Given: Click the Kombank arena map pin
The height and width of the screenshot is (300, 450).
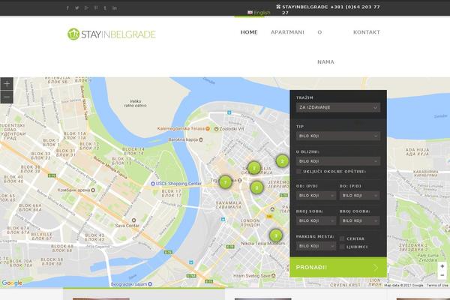Looking at the screenshot, I should pyautogui.click(x=93, y=190).
